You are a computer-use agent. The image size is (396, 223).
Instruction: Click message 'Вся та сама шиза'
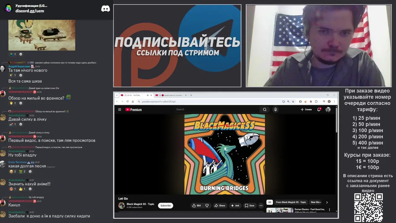click(25, 81)
